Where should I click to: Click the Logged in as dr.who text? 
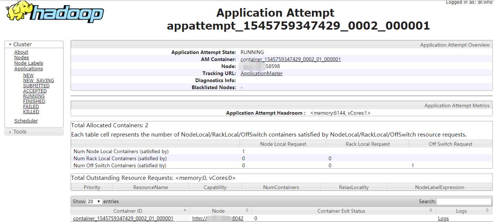pos(469,2)
